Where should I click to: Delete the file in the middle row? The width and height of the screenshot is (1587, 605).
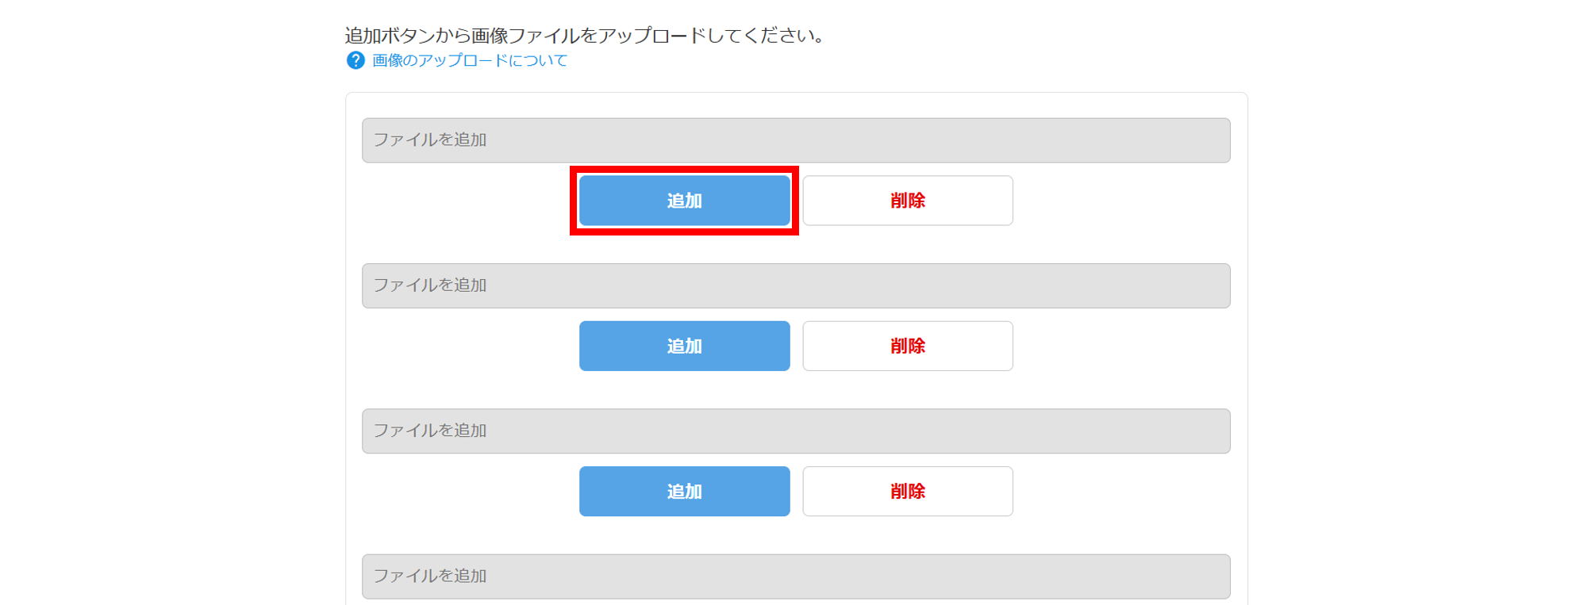pos(907,346)
